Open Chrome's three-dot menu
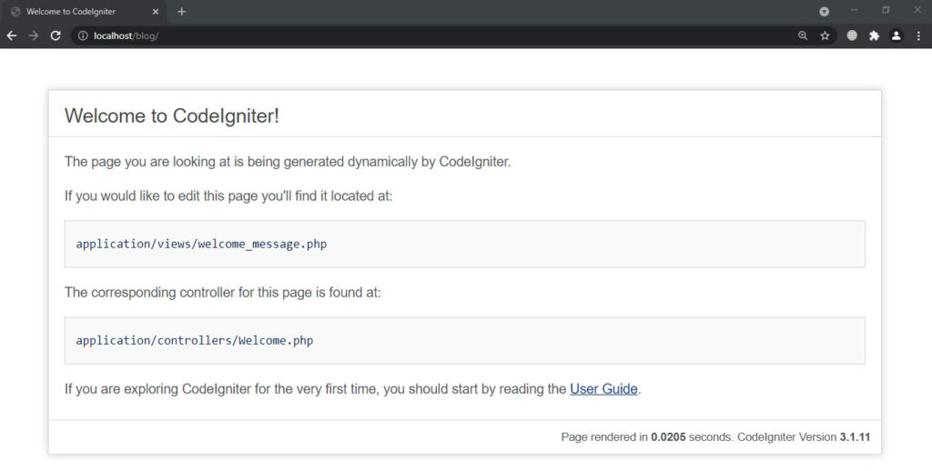This screenshot has width=932, height=471. 918,35
